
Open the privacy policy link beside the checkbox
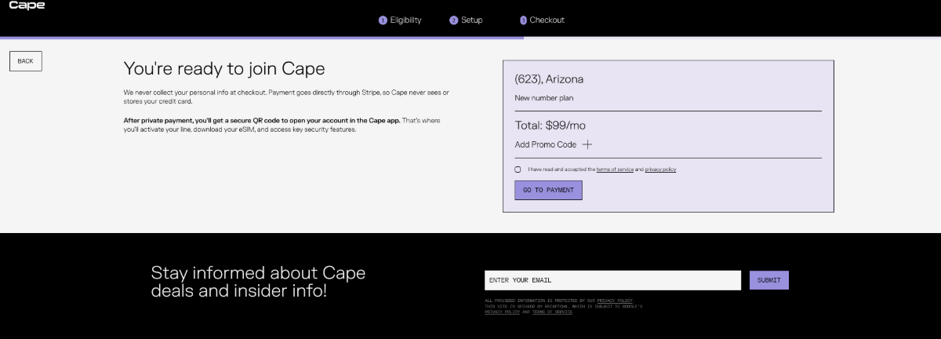point(660,169)
